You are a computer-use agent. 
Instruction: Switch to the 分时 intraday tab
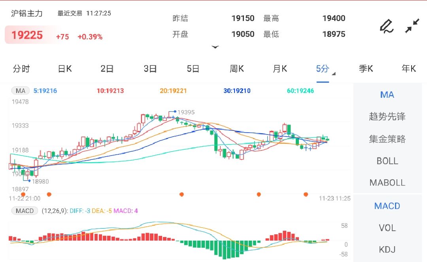pos(21,68)
